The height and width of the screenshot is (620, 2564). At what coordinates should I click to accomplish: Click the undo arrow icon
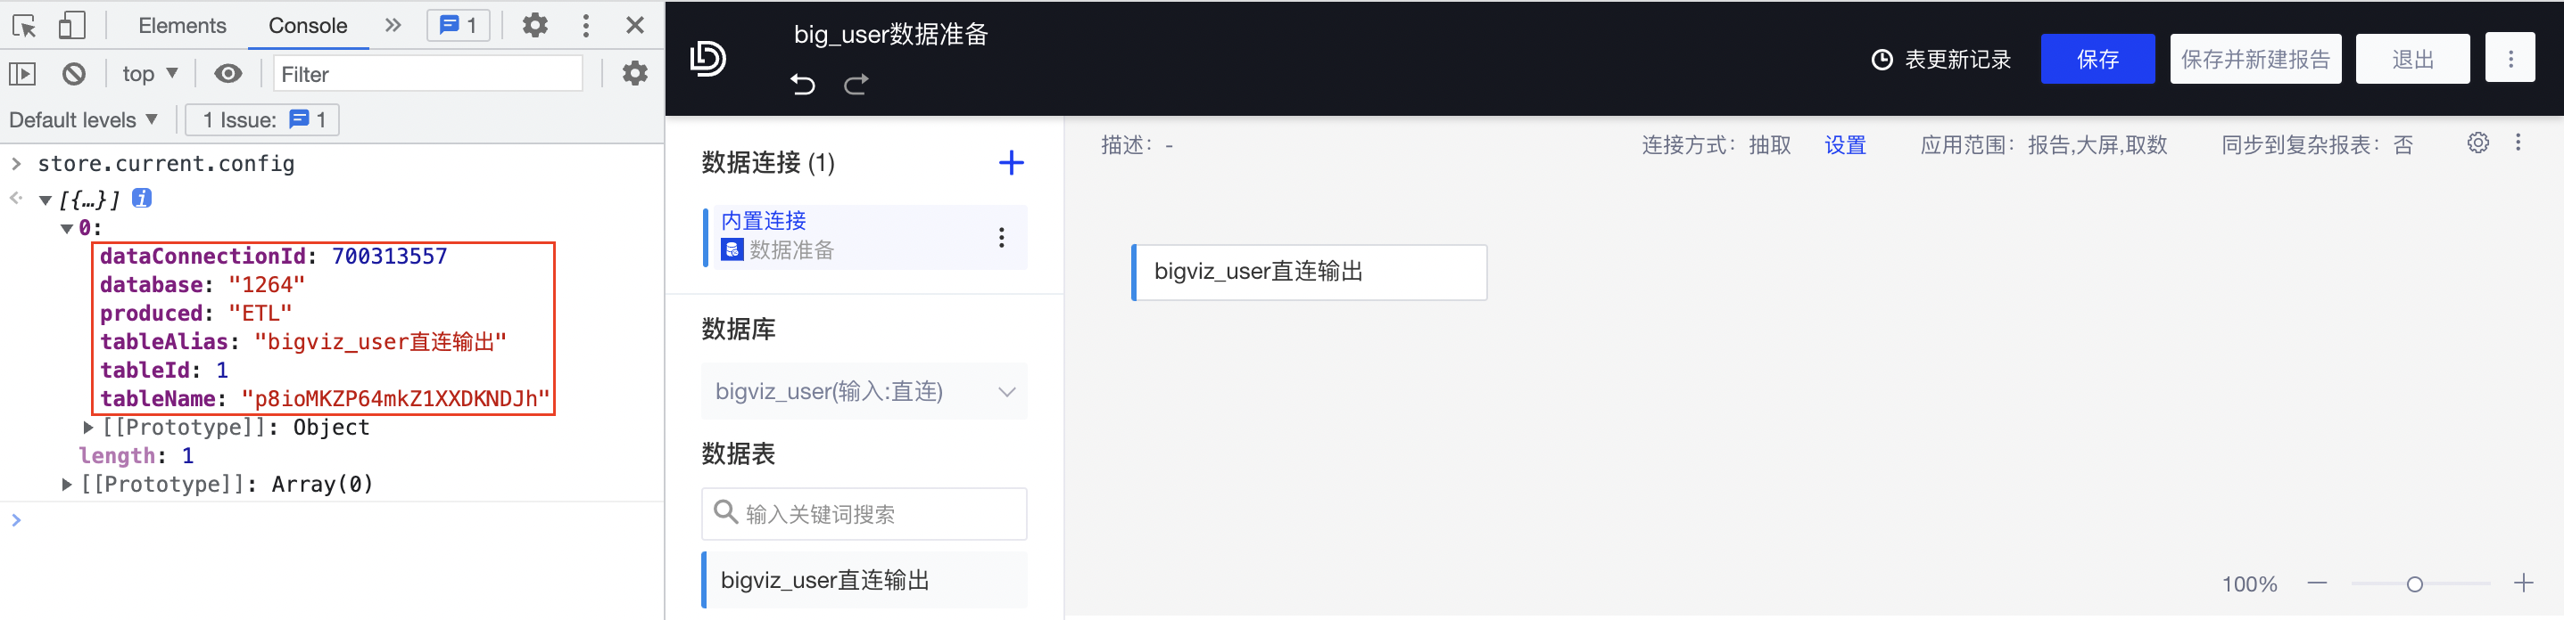[x=802, y=85]
